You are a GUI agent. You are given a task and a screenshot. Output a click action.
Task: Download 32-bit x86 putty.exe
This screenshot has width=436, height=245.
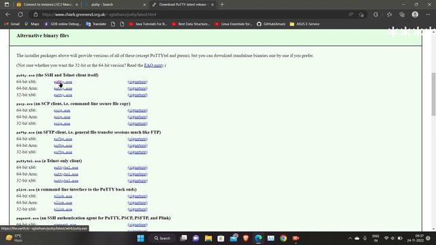[x=63, y=95]
